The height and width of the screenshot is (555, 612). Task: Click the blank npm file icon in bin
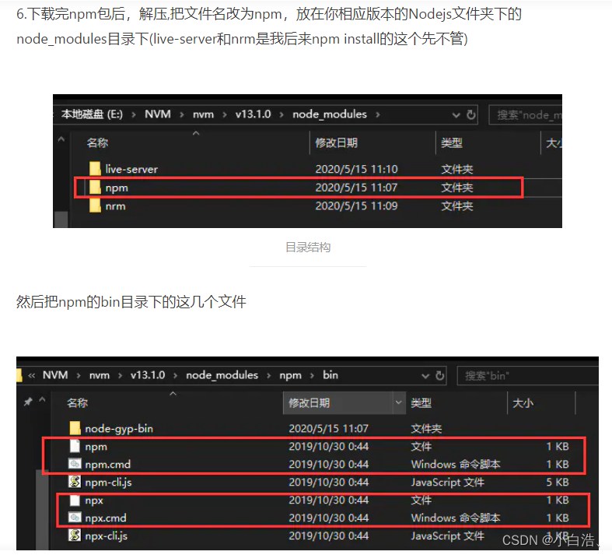point(75,446)
